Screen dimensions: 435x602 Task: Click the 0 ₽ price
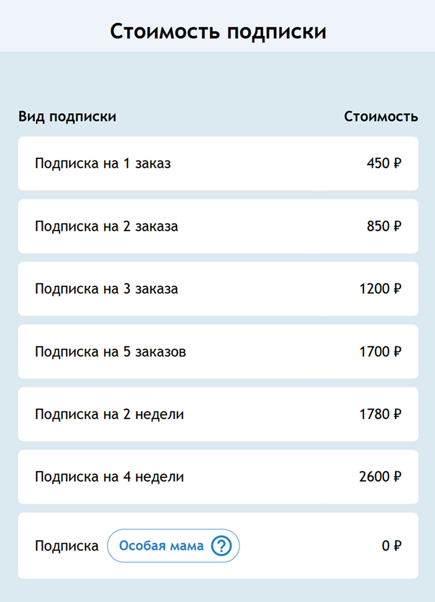[391, 546]
